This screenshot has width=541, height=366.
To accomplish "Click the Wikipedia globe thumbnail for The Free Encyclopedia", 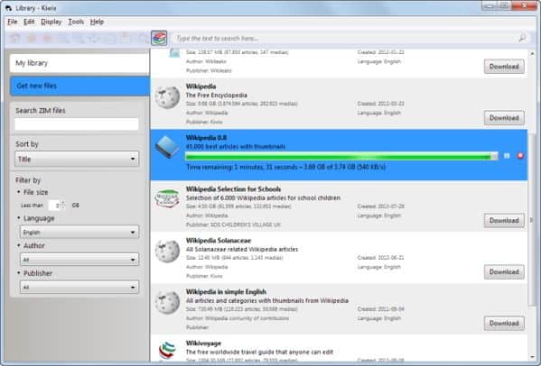I will coord(167,97).
